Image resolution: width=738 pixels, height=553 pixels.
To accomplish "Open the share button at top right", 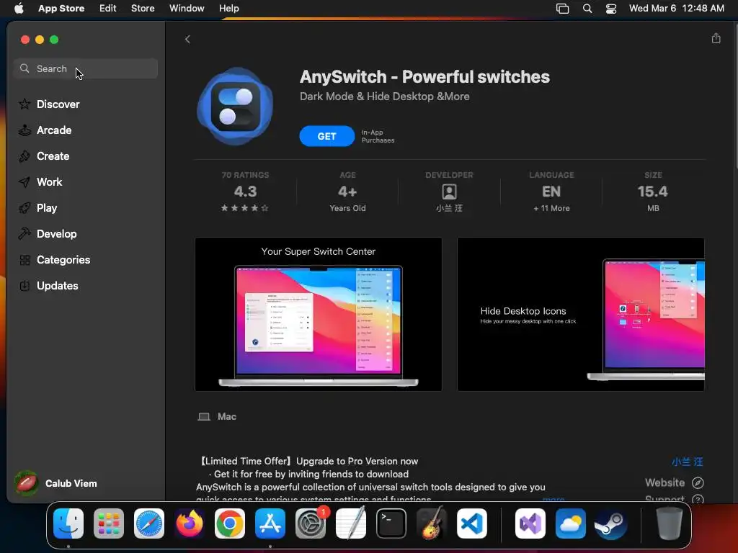I will pyautogui.click(x=716, y=38).
